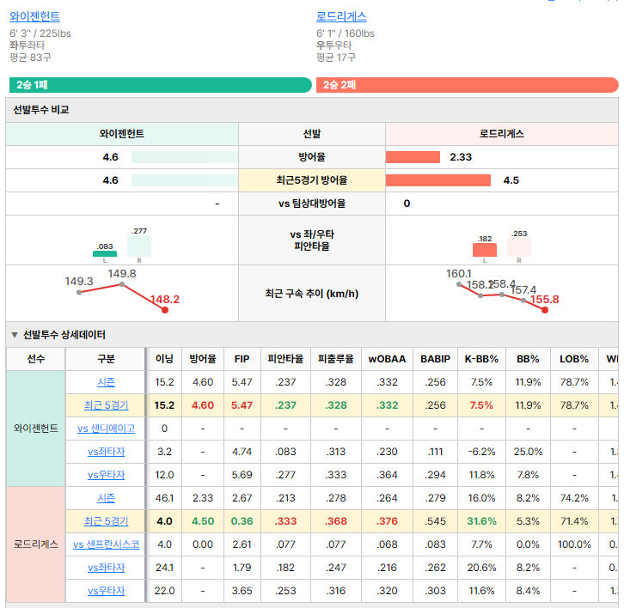
Task: Click the red 0.36 FIP value
Action: (x=242, y=521)
